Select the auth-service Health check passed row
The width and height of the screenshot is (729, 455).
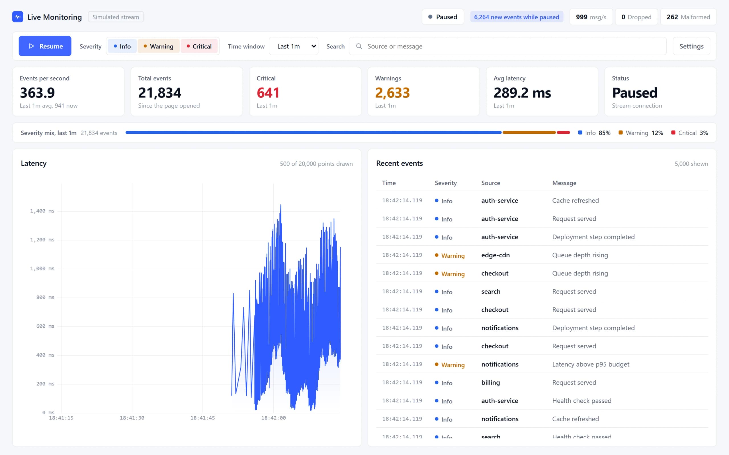(x=542, y=400)
